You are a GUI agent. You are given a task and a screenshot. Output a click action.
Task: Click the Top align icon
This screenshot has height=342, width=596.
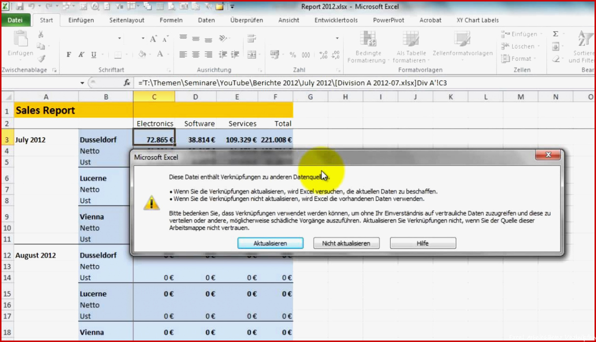click(x=183, y=38)
